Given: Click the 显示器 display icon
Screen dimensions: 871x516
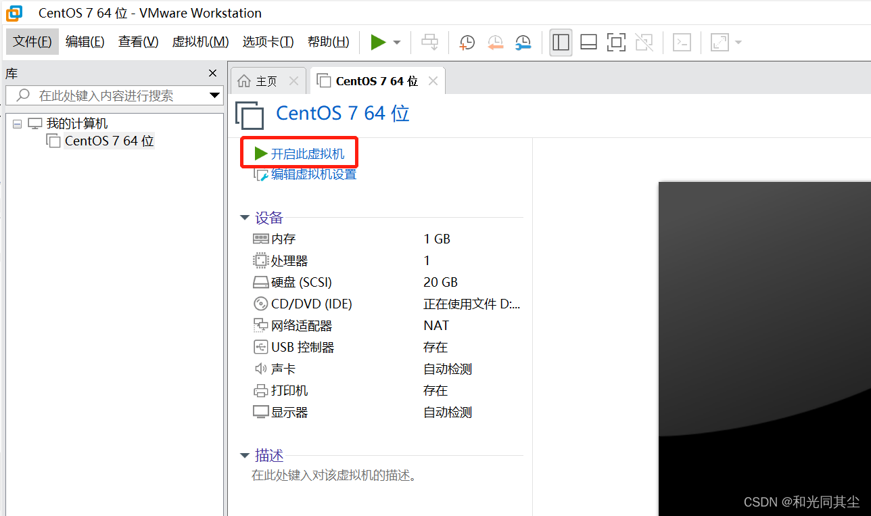Looking at the screenshot, I should 260,412.
